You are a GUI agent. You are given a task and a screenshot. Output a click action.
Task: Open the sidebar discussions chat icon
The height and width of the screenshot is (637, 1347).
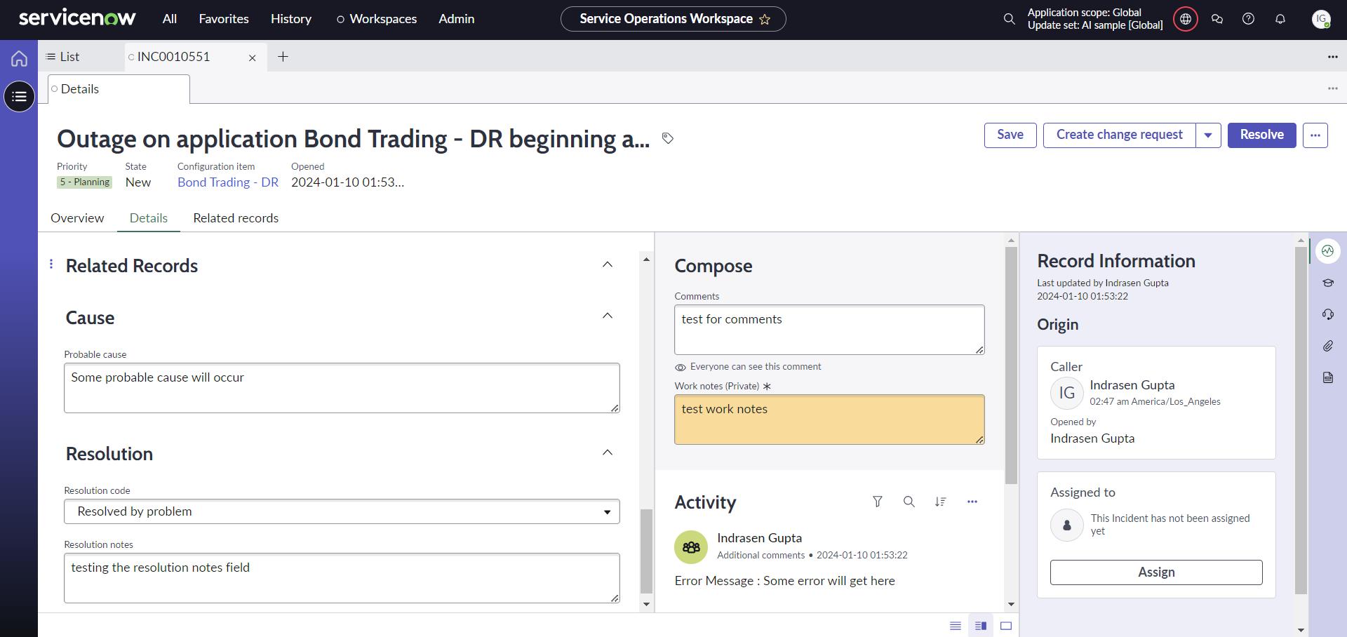click(x=1217, y=19)
